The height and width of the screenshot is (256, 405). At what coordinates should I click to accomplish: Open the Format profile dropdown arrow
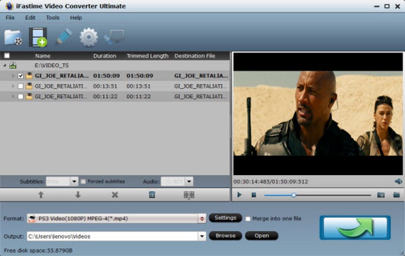[202, 219]
